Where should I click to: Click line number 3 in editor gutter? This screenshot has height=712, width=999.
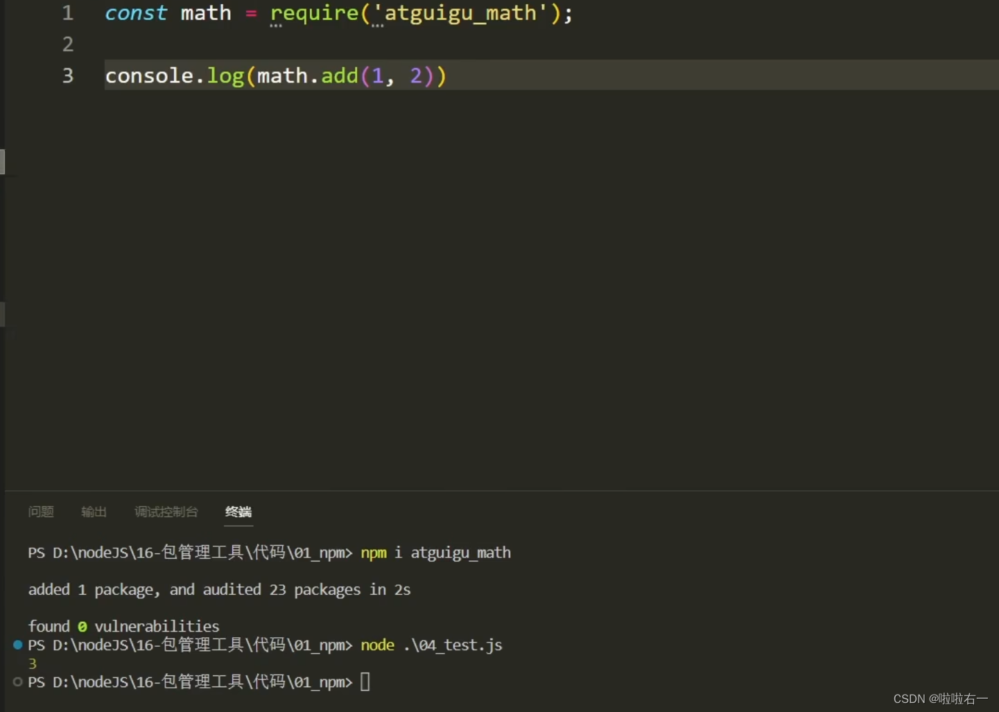coord(67,76)
